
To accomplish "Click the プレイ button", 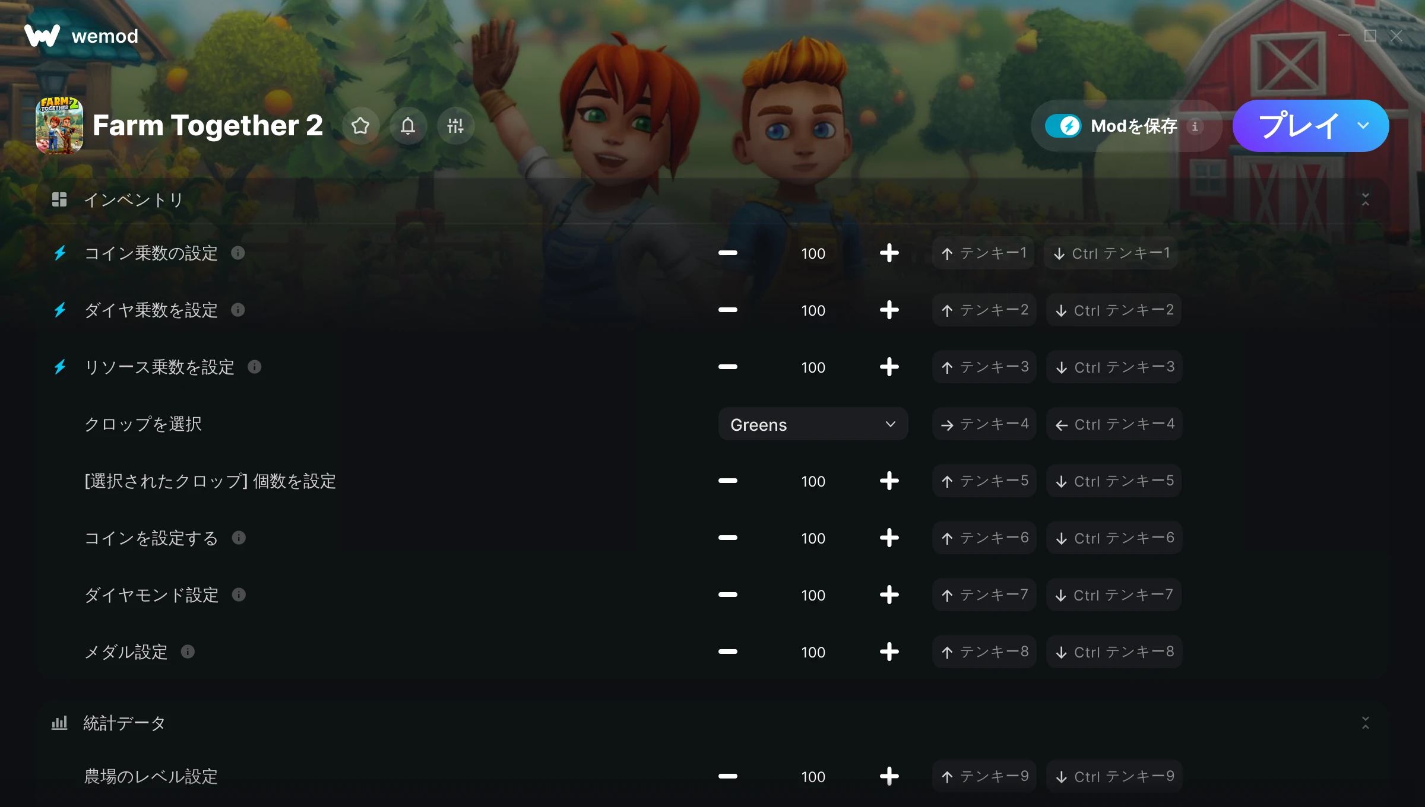I will pos(1297,126).
